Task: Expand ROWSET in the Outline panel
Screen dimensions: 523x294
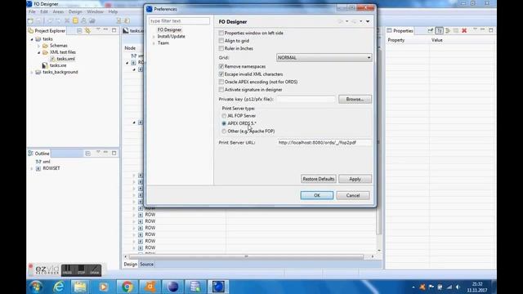Action: pyautogui.click(x=32, y=168)
